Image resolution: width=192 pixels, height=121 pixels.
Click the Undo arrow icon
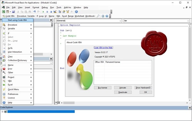(35, 12)
